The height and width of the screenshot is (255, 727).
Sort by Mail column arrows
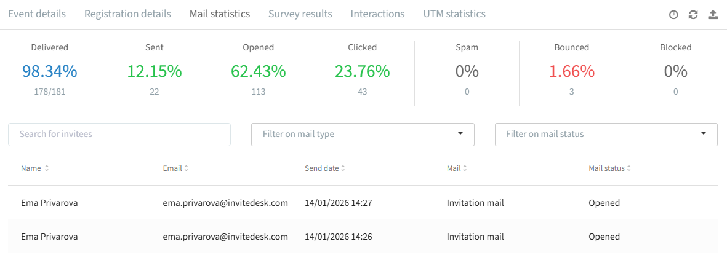pyautogui.click(x=465, y=168)
